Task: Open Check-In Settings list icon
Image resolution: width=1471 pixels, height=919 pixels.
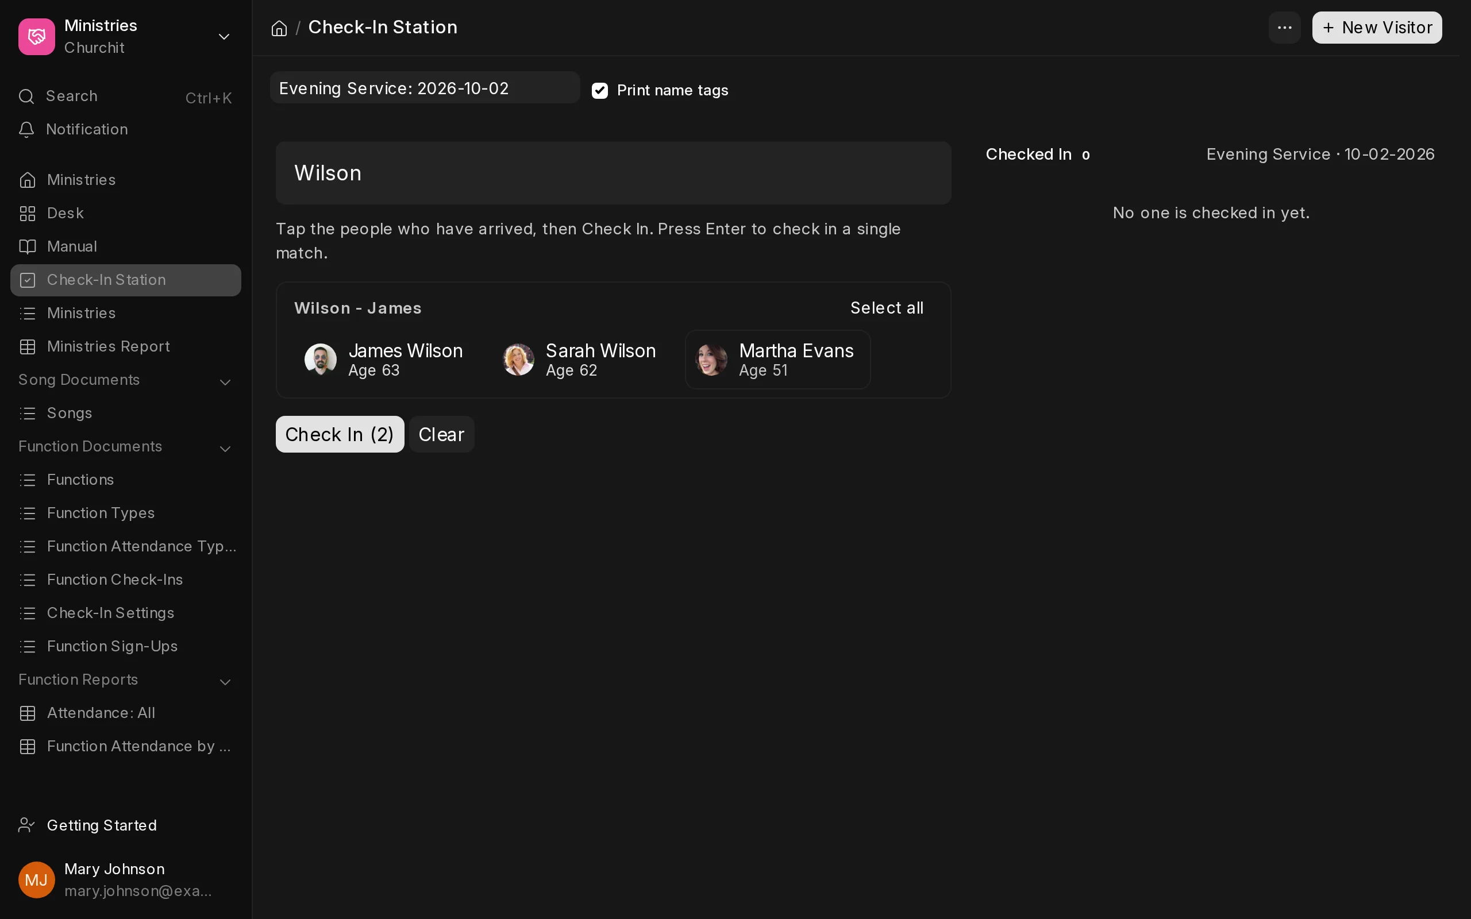Action: [28, 613]
